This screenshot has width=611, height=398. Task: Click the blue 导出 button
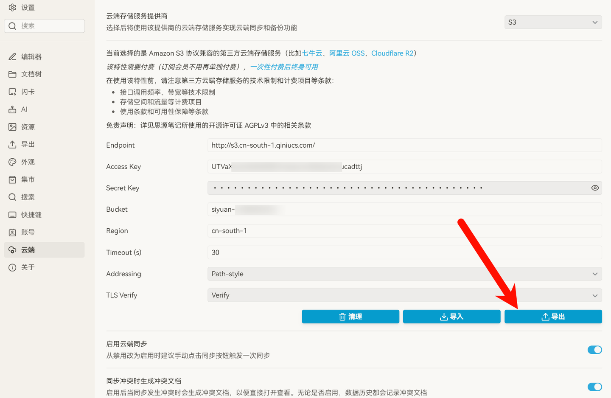(x=553, y=317)
